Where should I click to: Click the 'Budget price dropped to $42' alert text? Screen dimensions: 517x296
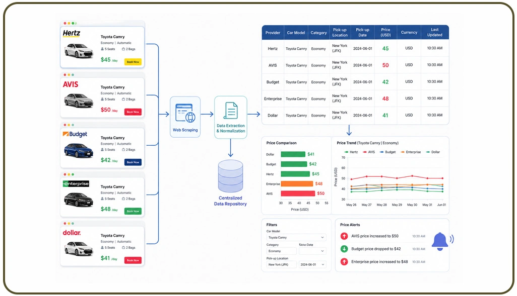376,249
